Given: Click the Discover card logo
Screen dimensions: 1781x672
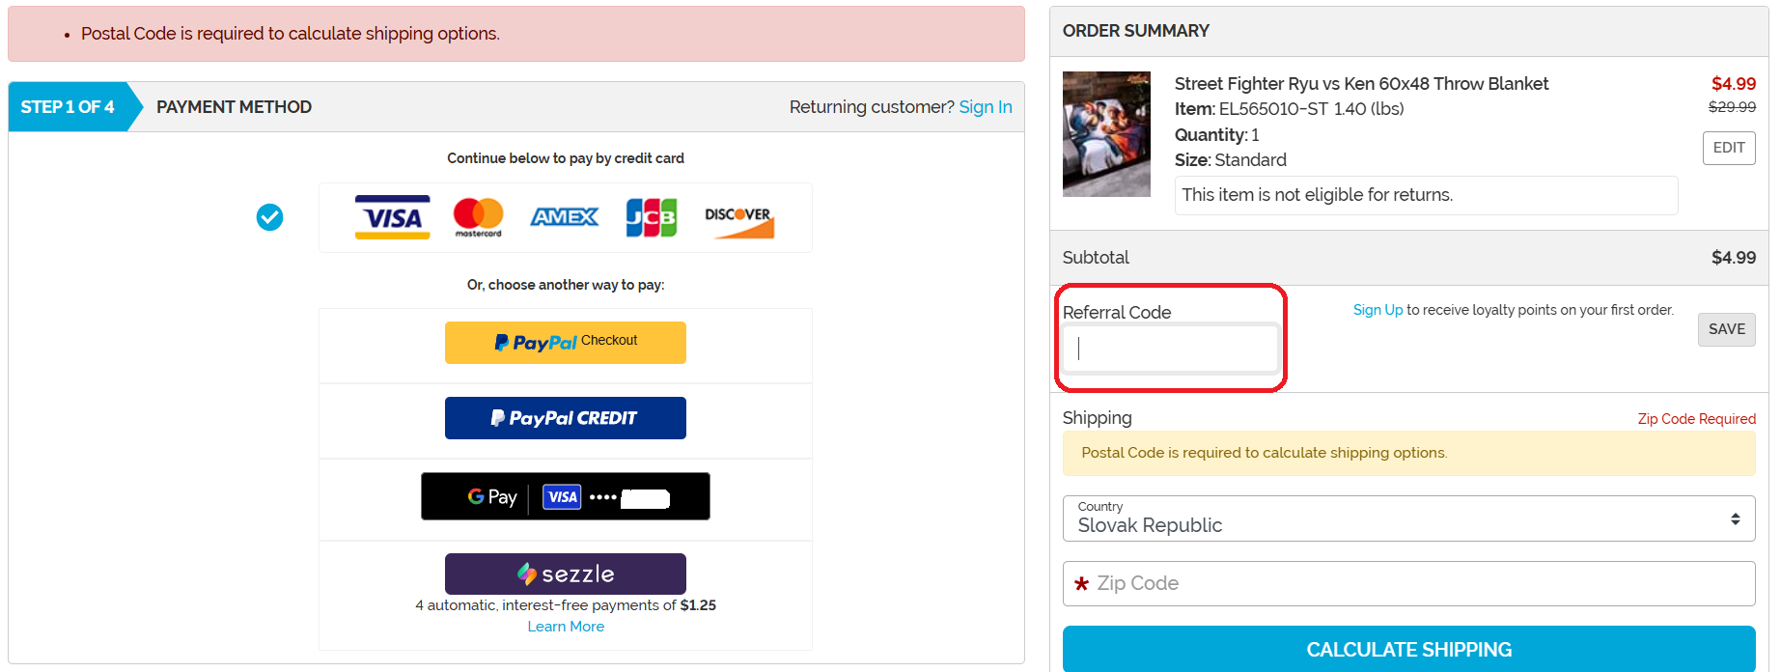Looking at the screenshot, I should coord(738,219).
